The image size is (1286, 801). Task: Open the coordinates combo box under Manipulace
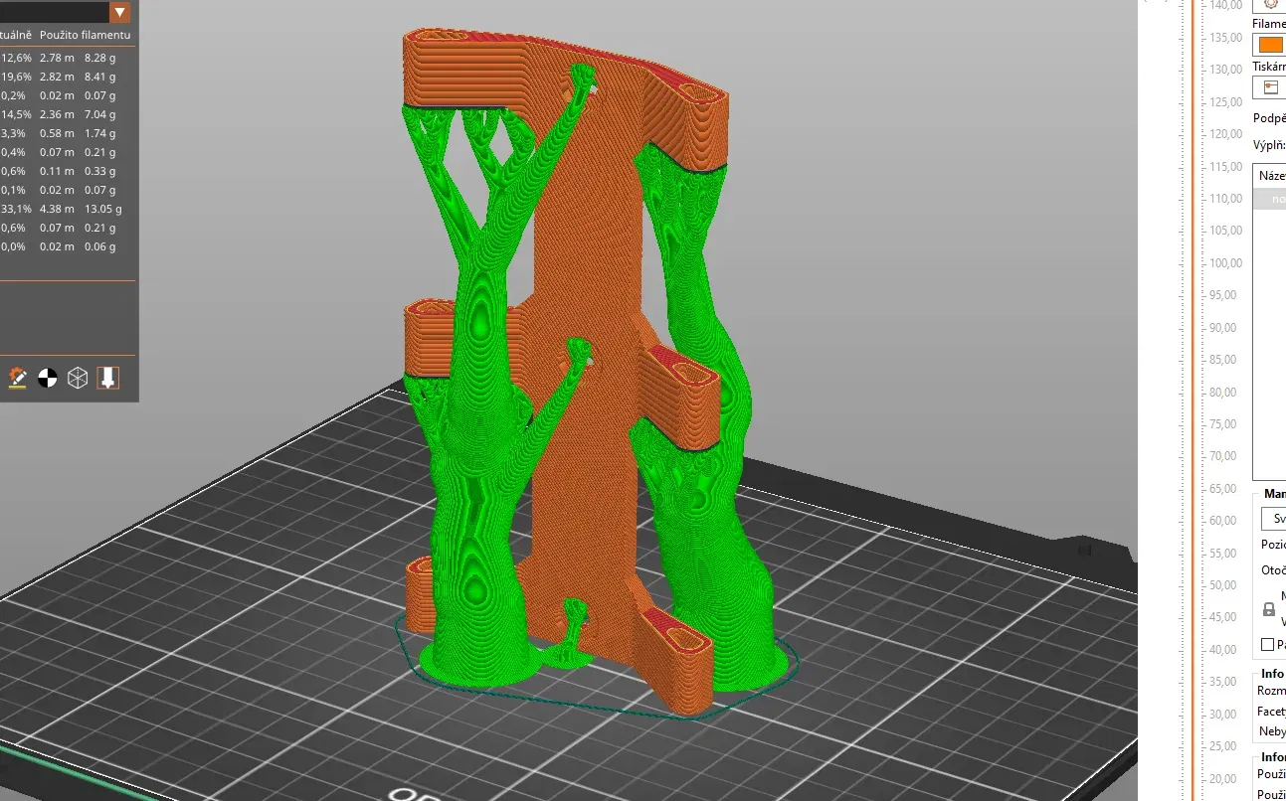1274,519
